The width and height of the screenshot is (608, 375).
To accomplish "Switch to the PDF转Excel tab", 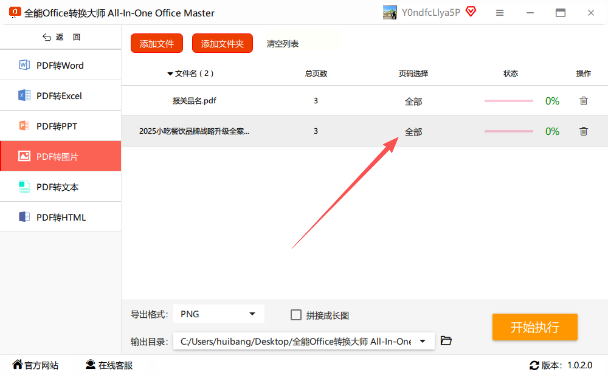I will pos(60,95).
